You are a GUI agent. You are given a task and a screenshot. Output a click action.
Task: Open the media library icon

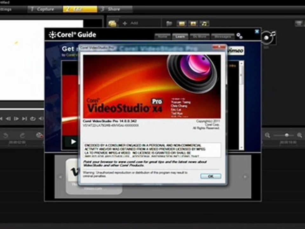pos(112,24)
